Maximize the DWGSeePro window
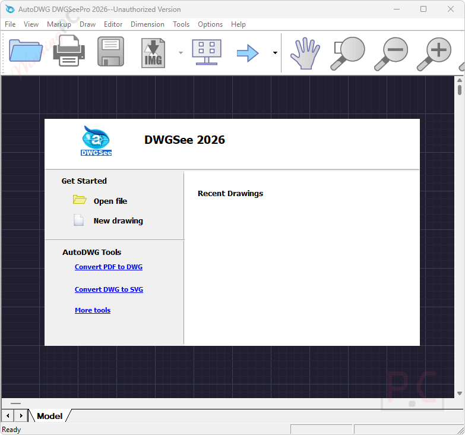This screenshot has height=435, width=465. point(423,9)
